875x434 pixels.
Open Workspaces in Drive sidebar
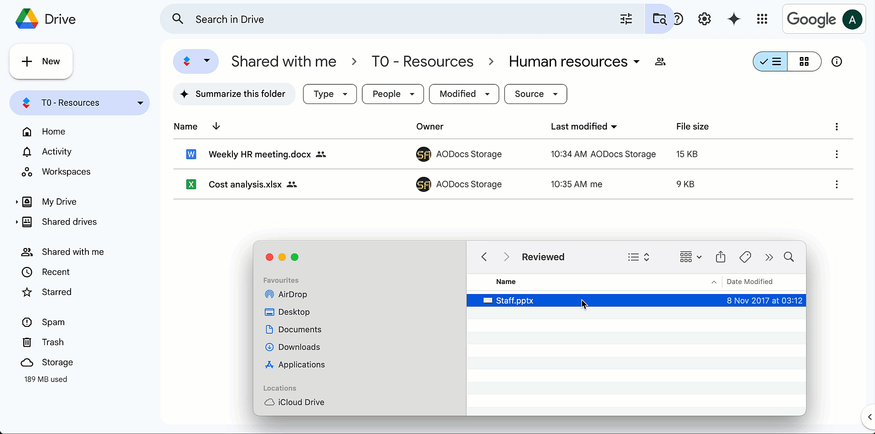point(66,171)
